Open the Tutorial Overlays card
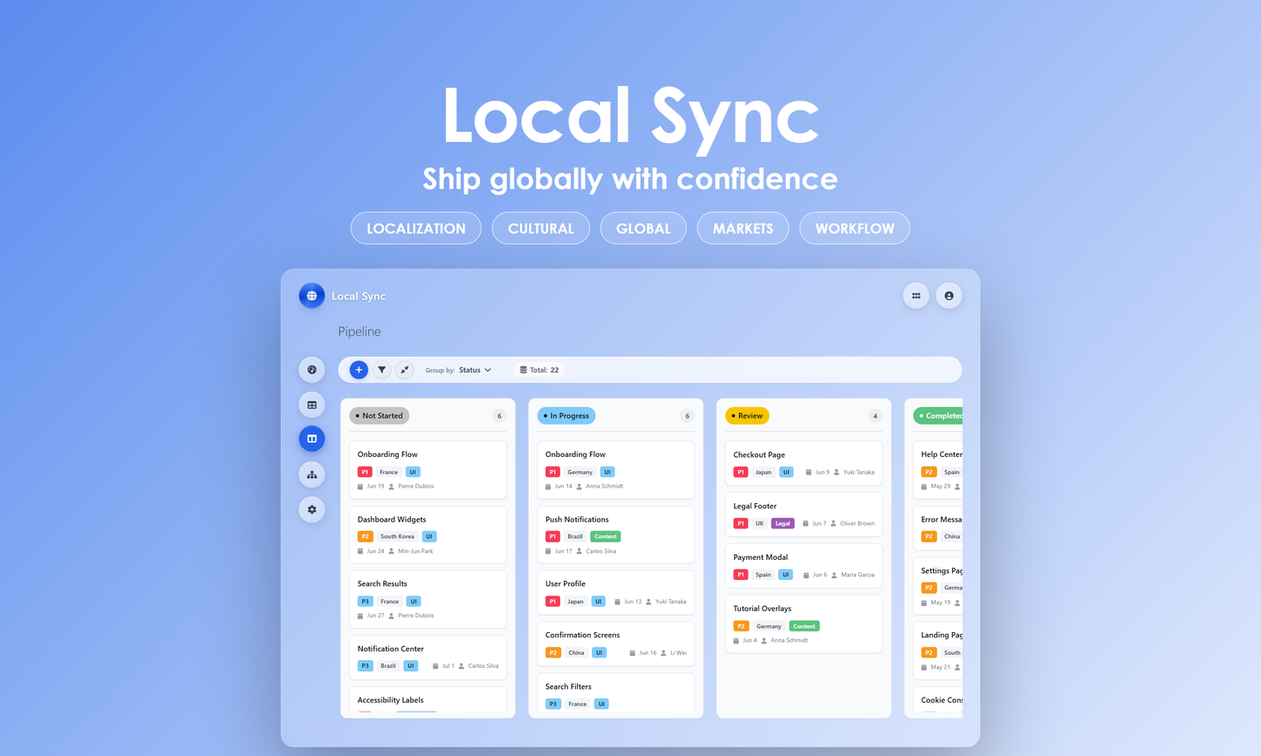 [804, 624]
